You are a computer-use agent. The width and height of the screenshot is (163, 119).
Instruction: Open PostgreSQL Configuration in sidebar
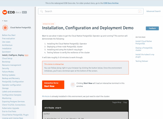[x=13, y=82]
